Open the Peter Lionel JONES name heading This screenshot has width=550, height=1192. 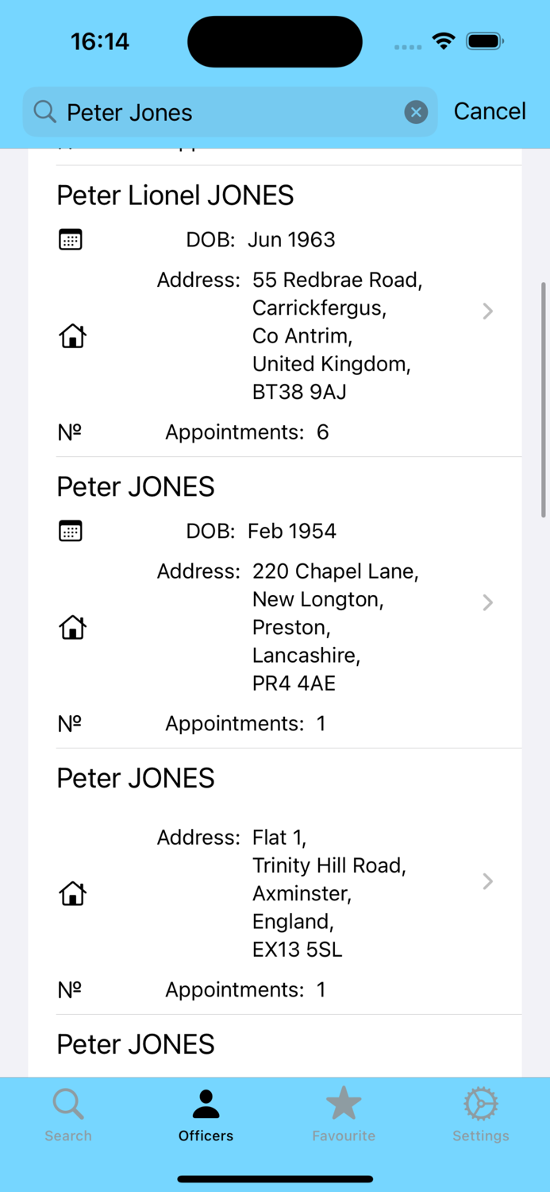point(175,195)
